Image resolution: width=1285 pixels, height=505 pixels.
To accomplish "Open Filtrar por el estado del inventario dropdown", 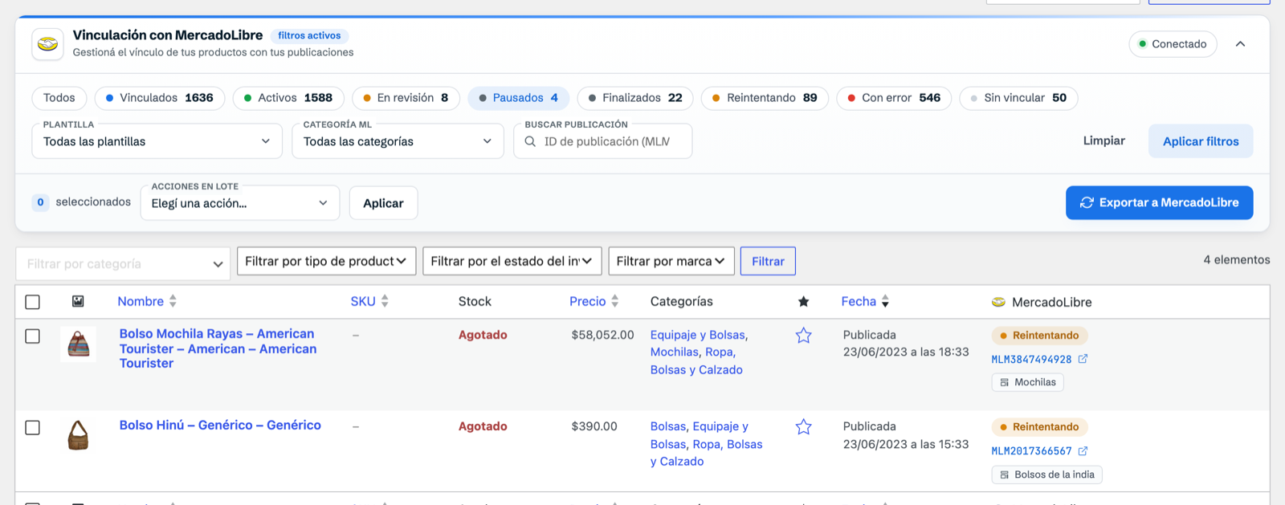I will coord(512,261).
